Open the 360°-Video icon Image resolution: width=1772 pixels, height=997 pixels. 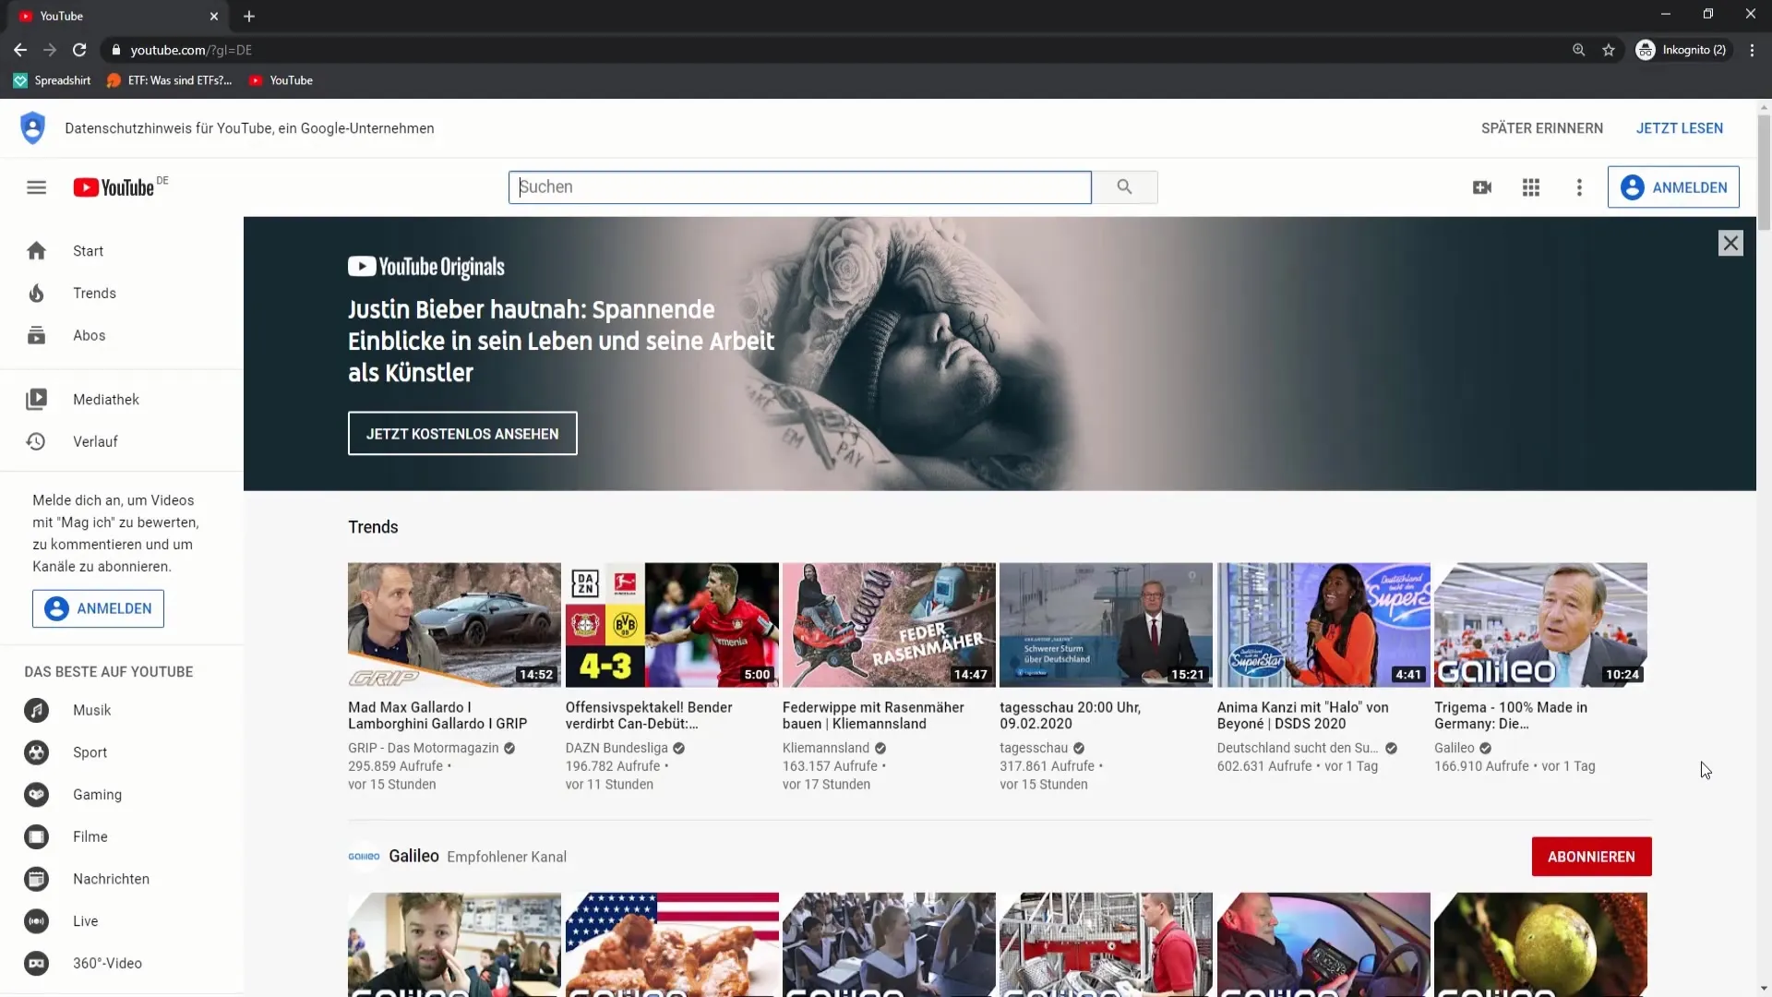(x=36, y=964)
